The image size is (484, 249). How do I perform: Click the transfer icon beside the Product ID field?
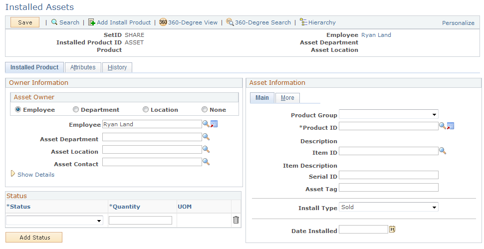[451, 126]
